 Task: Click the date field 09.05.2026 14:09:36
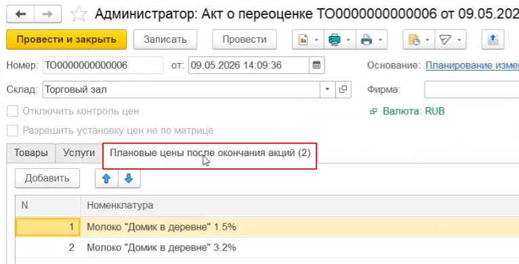click(x=249, y=65)
